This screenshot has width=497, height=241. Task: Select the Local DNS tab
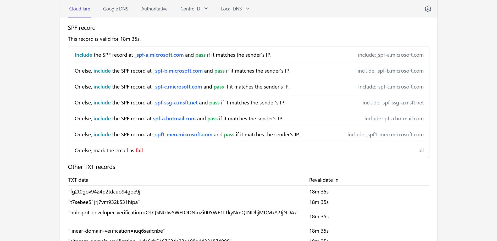tap(231, 9)
